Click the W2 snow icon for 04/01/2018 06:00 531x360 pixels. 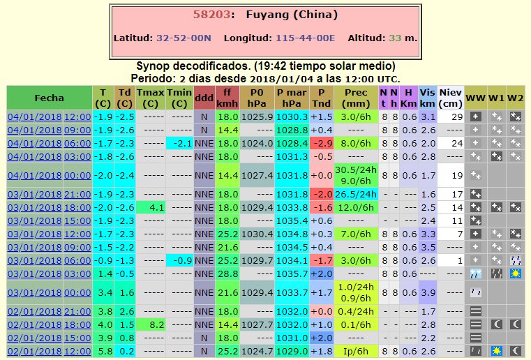point(516,142)
